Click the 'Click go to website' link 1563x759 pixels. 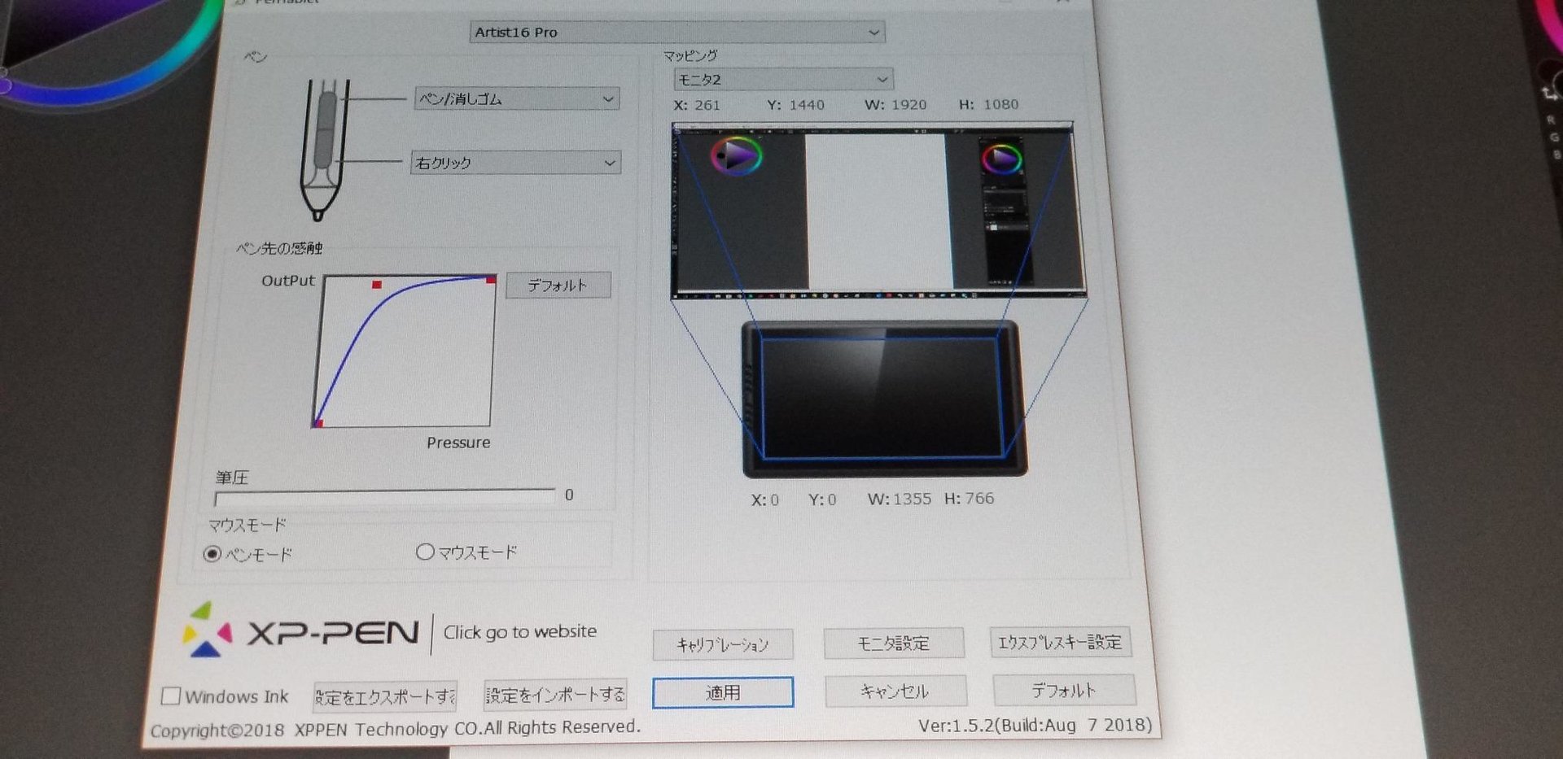click(x=519, y=632)
